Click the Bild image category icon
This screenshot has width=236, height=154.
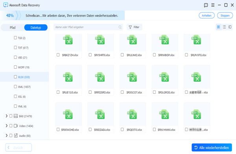(16, 116)
